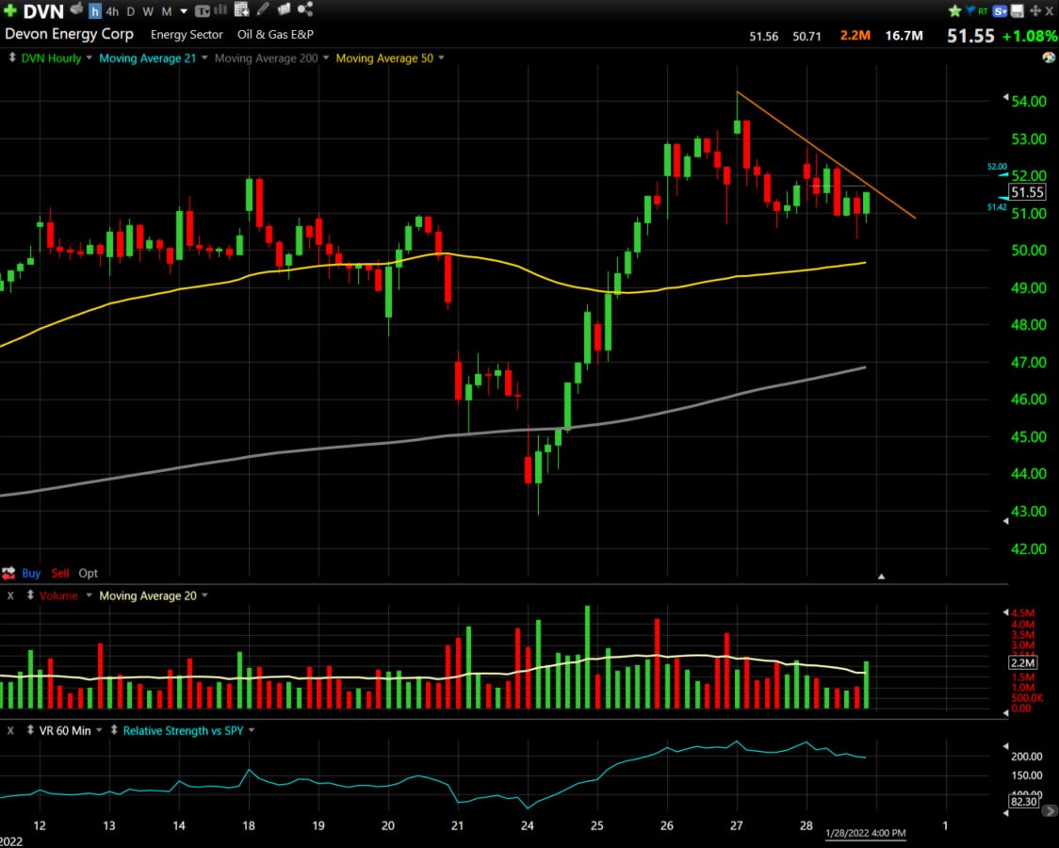1059x848 pixels.
Task: Click the up-down arrows beside DVN Hourly
Action: 11,58
